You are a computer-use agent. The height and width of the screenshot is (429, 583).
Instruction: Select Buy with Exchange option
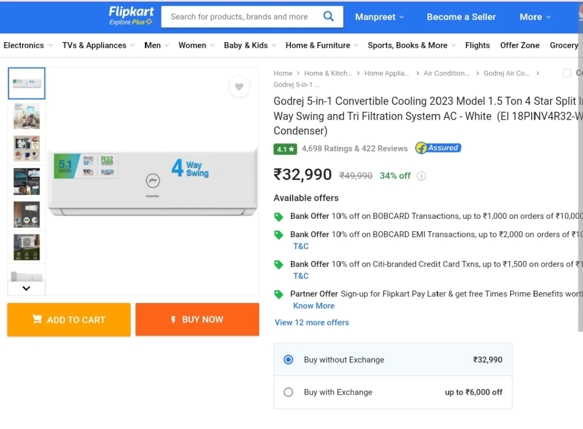tap(288, 392)
